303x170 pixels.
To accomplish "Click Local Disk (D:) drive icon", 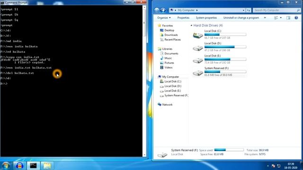I will (198, 48).
